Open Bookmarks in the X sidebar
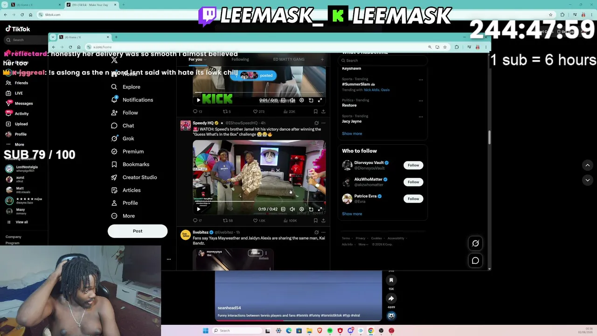This screenshot has height=336, width=597. click(130, 164)
